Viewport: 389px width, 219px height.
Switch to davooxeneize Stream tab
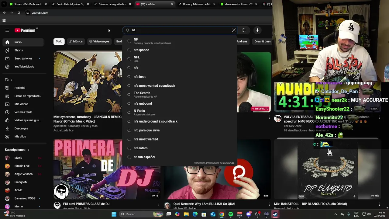pyautogui.click(x=239, y=4)
